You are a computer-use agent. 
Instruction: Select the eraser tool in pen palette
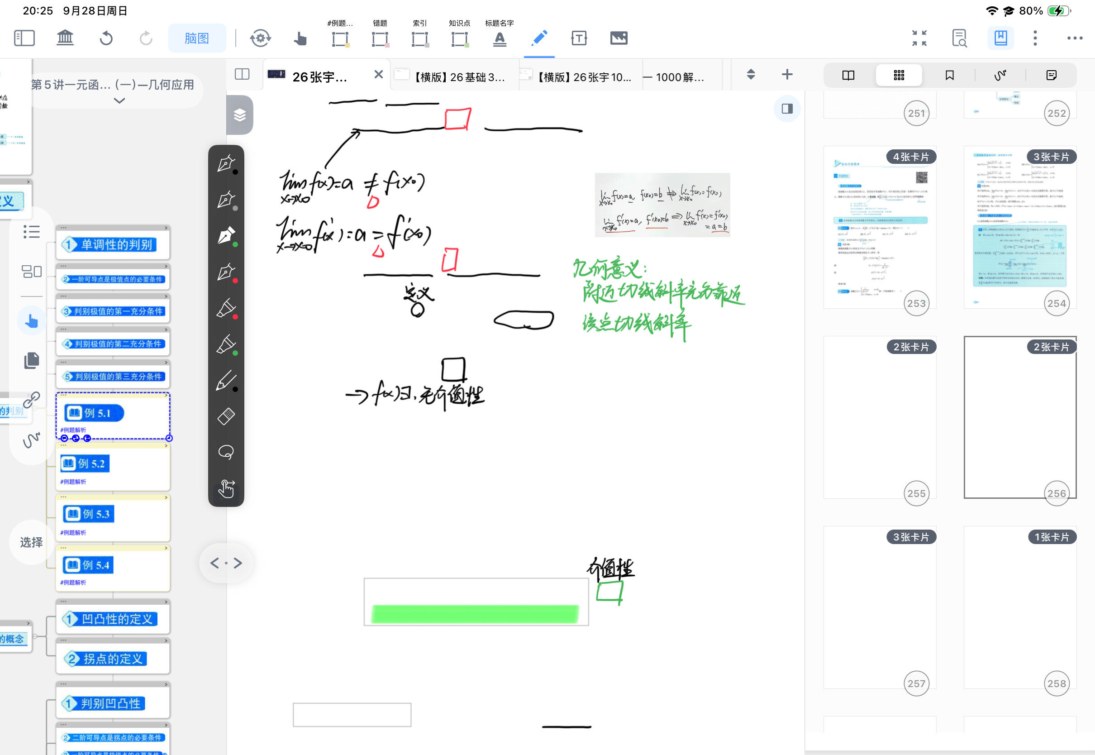(226, 416)
